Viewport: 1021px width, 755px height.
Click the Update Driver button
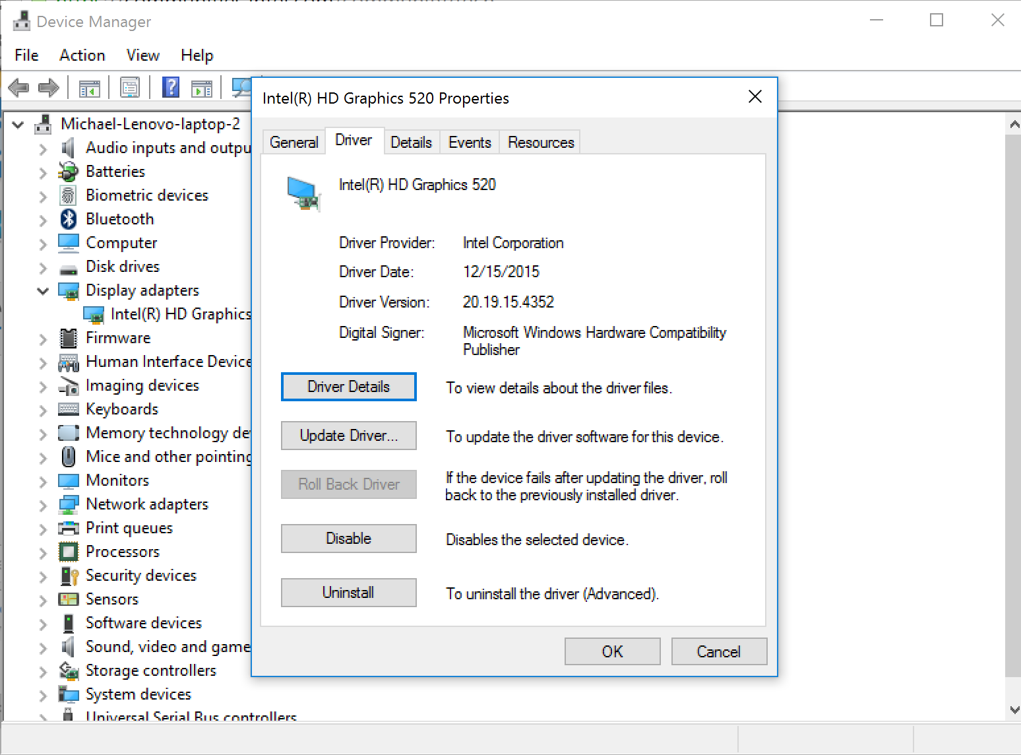[348, 436]
